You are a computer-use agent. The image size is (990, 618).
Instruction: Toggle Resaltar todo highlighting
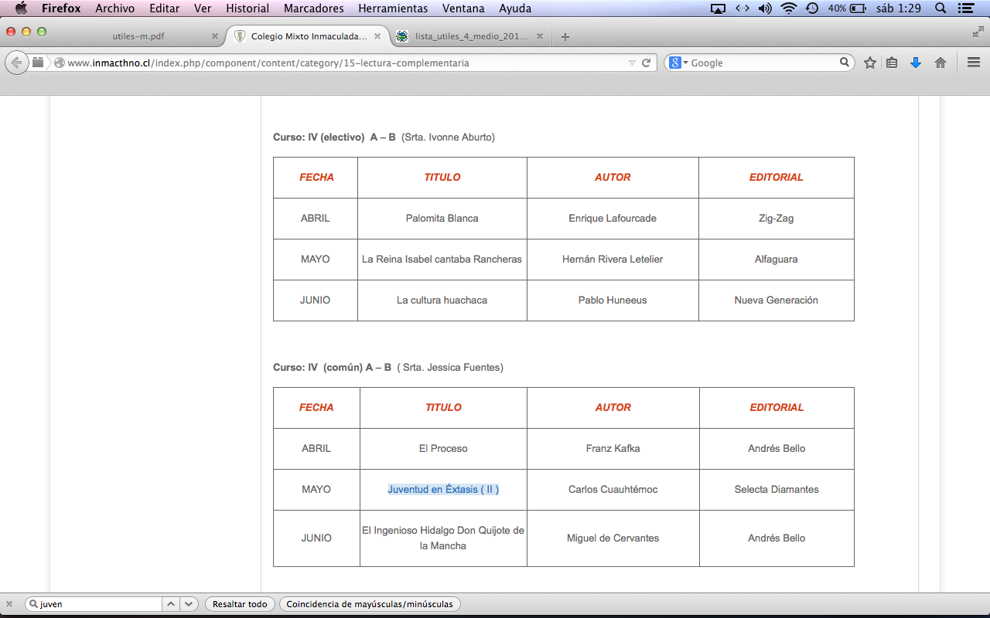coord(240,604)
